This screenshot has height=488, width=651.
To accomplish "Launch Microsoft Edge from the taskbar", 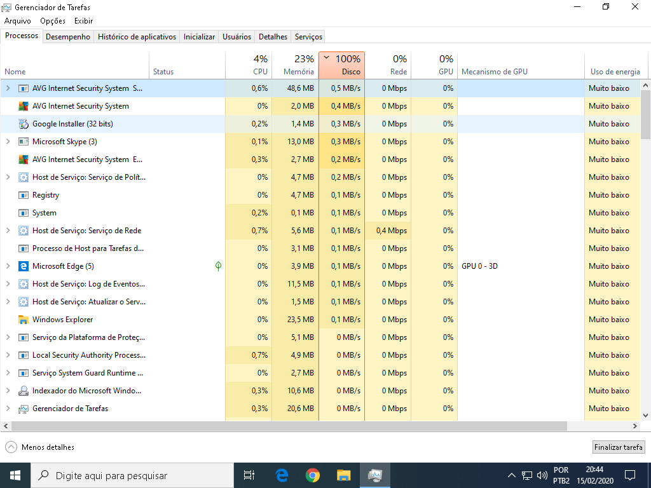I will coord(282,475).
